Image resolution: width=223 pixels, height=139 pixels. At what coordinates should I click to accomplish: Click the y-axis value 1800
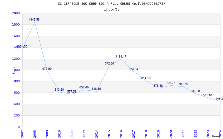[x=16, y=24]
